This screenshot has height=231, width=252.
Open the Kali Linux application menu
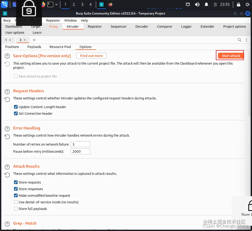pos(4,4)
